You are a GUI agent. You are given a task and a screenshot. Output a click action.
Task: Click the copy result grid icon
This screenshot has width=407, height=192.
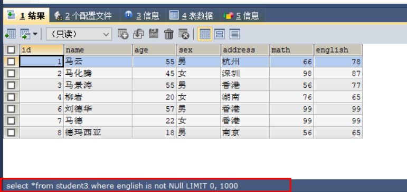click(26, 34)
